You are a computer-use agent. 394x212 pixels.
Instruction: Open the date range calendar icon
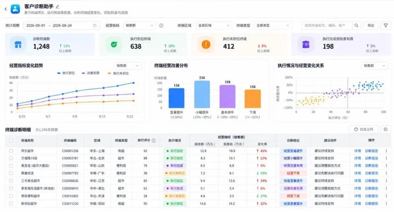(95, 25)
